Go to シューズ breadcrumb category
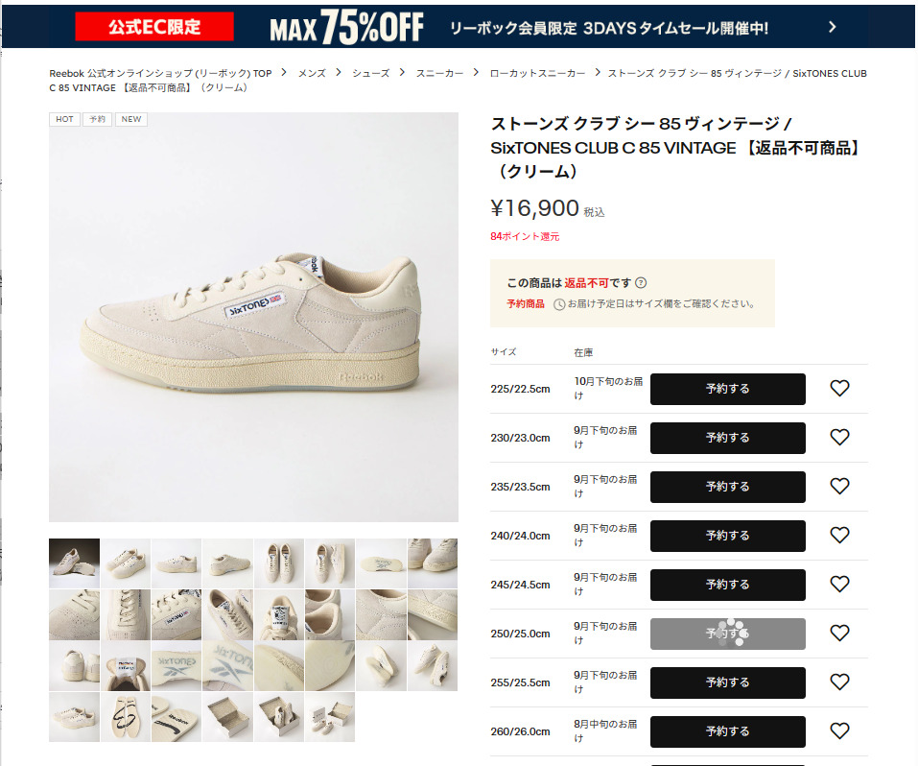The width and height of the screenshot is (918, 766). tap(370, 73)
